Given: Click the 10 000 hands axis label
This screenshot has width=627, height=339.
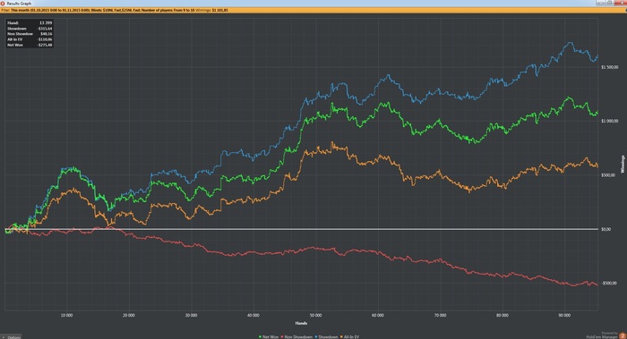Looking at the screenshot, I should point(67,315).
